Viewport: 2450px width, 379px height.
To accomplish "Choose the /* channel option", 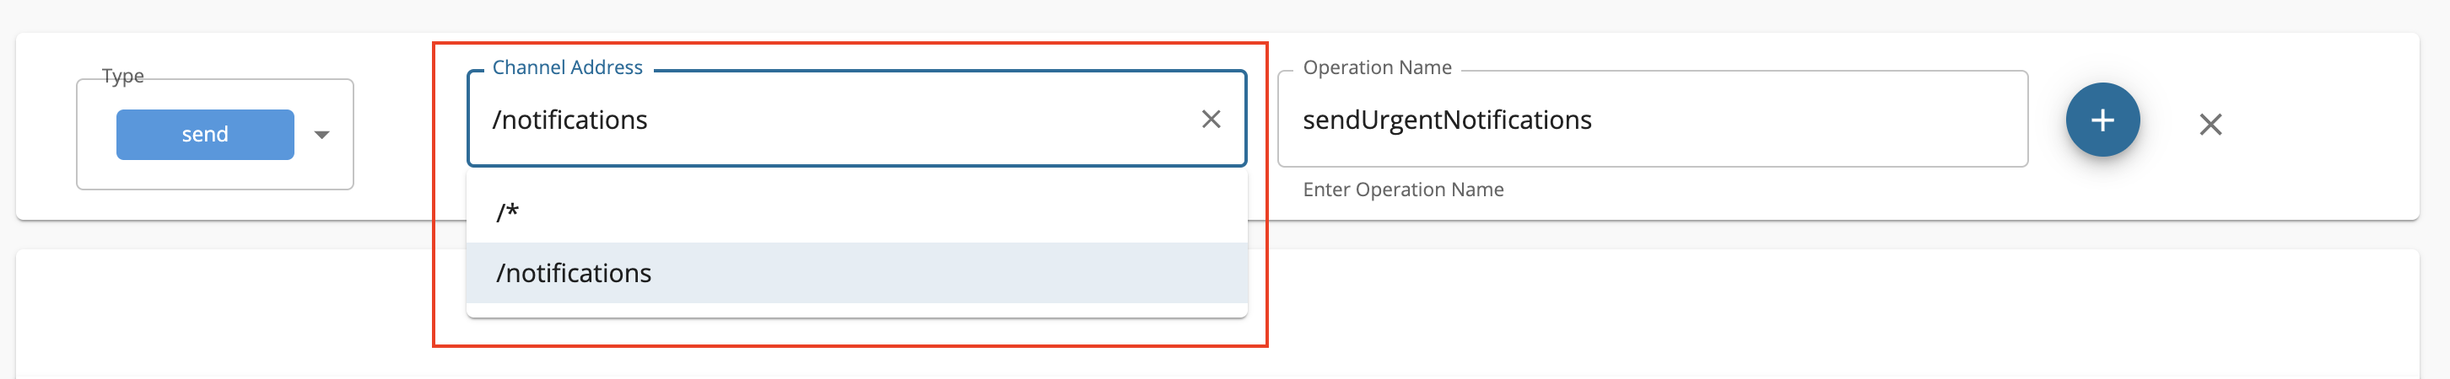I will (856, 212).
